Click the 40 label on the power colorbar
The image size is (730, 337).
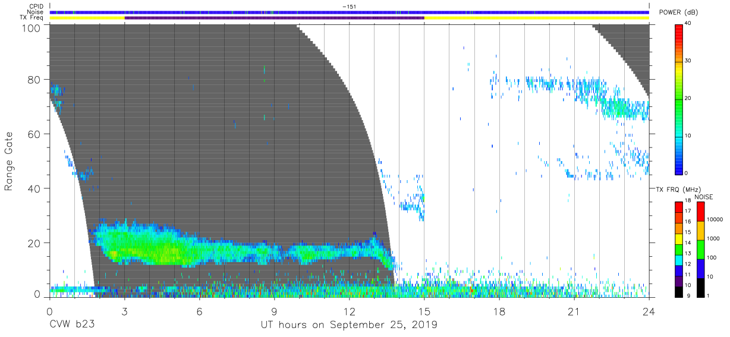point(689,24)
